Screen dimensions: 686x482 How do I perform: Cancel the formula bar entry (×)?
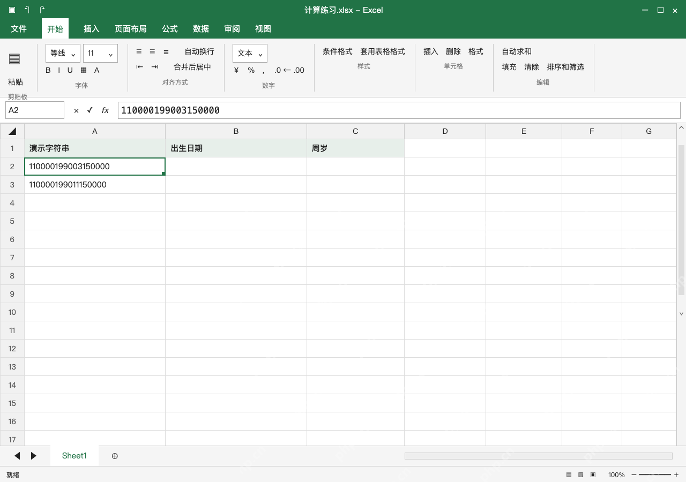(x=76, y=110)
